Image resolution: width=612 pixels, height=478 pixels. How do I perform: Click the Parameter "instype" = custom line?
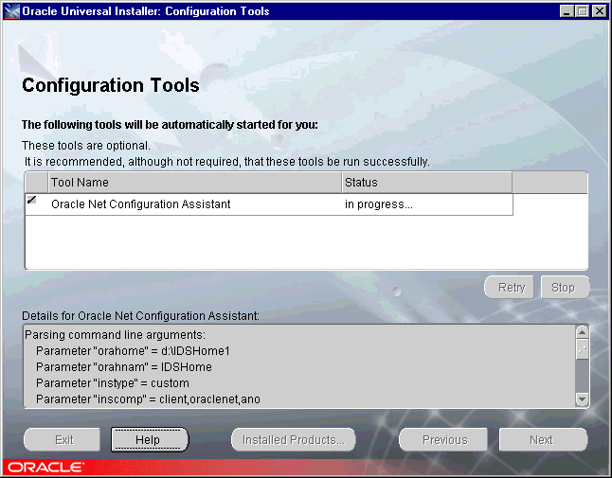click(x=113, y=383)
